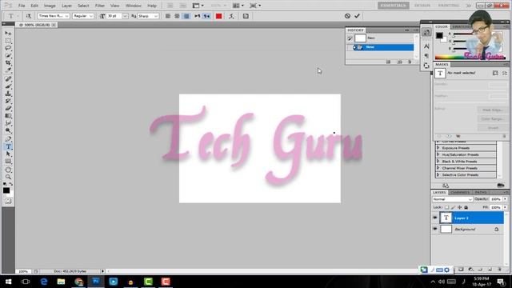Select the Eraser tool
512x288 pixels.
pyautogui.click(x=8, y=109)
